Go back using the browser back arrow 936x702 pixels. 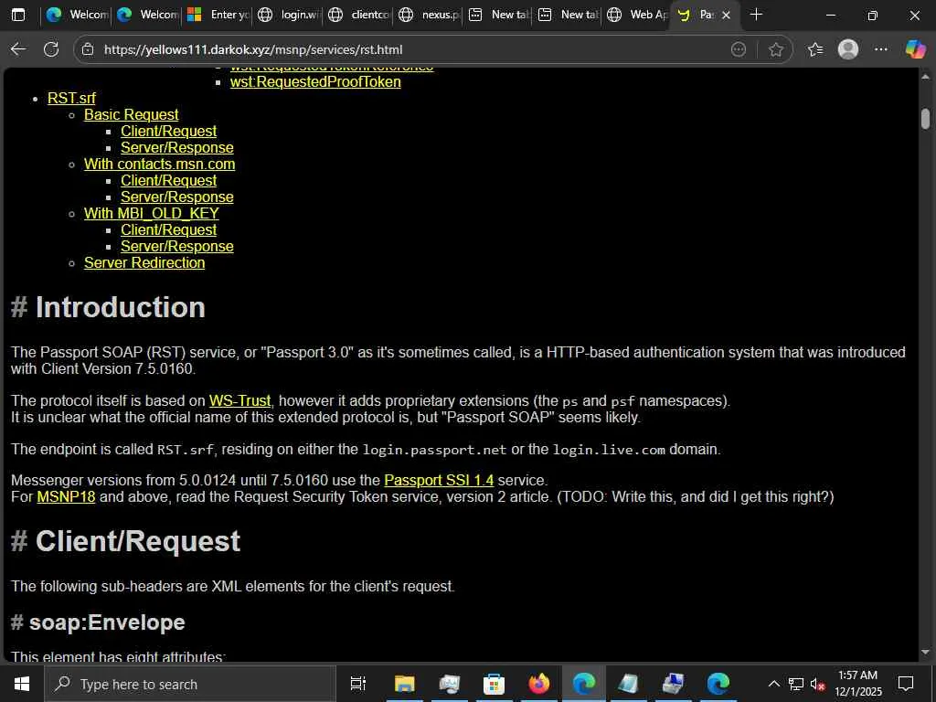[x=18, y=49]
